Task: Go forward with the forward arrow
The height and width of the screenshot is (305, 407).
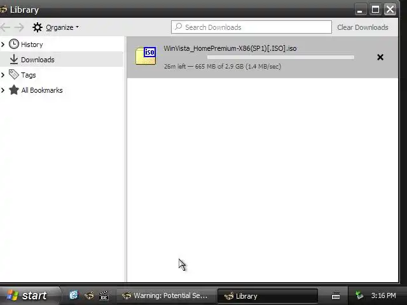Action: tap(19, 27)
